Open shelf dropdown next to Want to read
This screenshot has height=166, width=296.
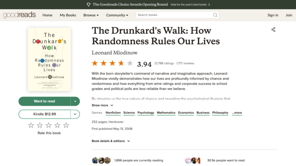tap(75, 101)
